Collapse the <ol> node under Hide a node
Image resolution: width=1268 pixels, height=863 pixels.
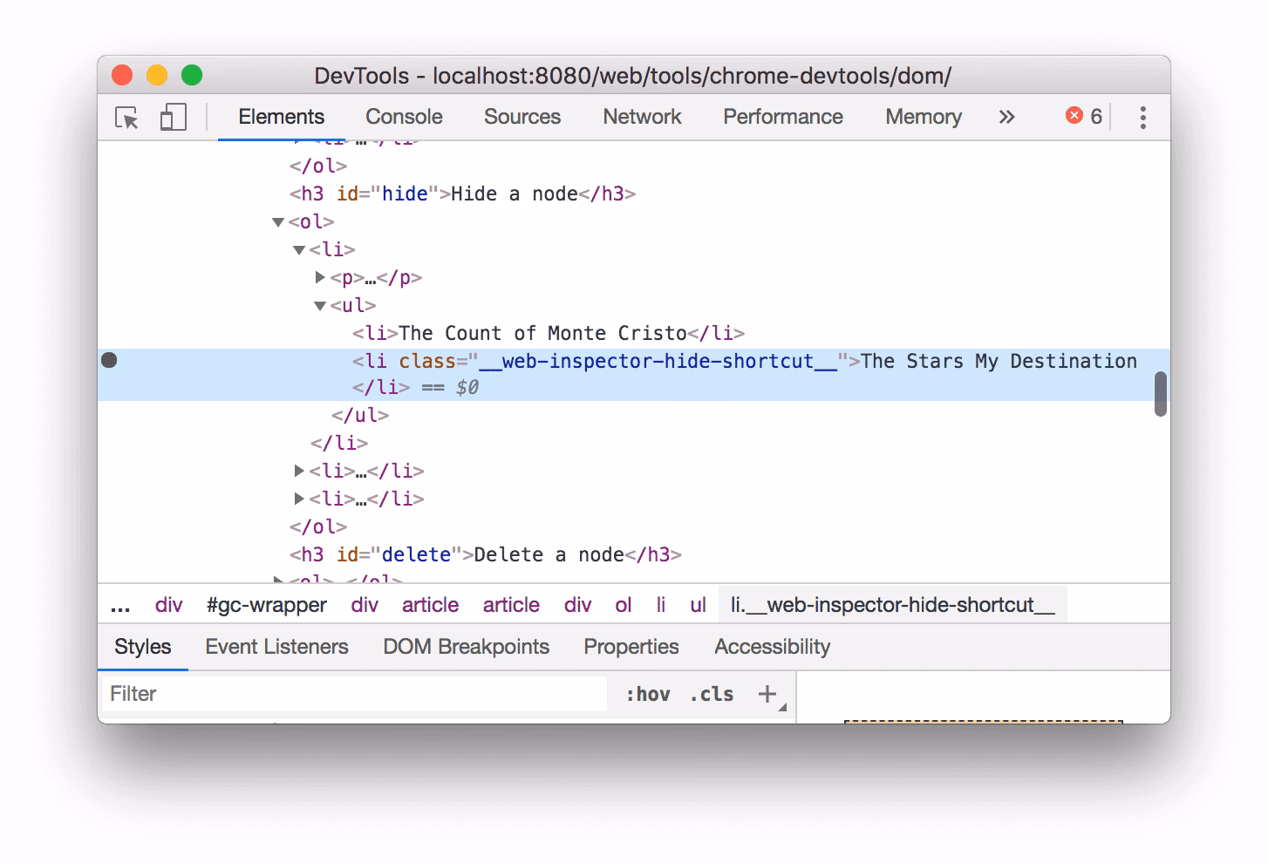coord(278,222)
